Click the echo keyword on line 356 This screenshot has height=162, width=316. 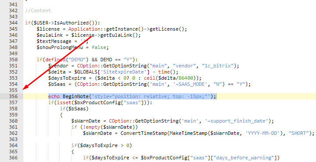[54, 96]
